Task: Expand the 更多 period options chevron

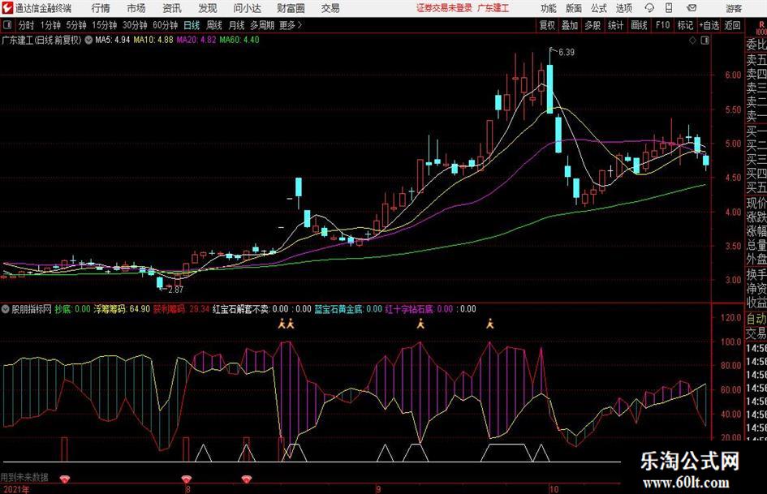Action: pyautogui.click(x=299, y=25)
